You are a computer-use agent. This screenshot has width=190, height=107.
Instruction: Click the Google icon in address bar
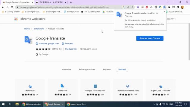[x=123, y=7]
